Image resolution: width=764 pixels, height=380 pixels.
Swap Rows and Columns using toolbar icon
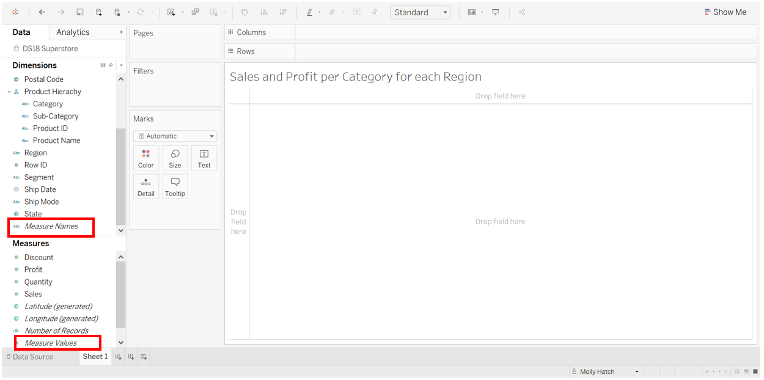[245, 12]
